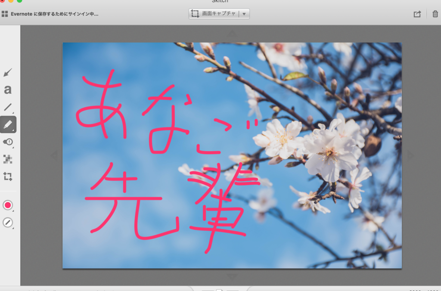Click the Trash icon to delete

(x=435, y=14)
